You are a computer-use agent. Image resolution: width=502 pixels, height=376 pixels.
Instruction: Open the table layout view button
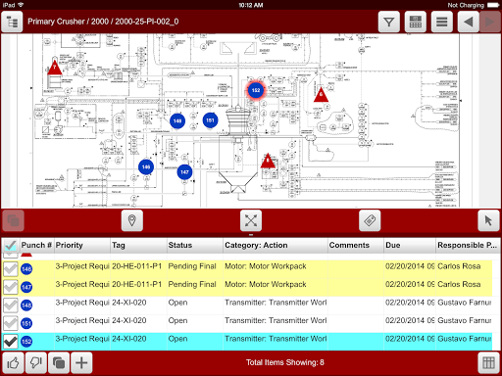(416, 22)
